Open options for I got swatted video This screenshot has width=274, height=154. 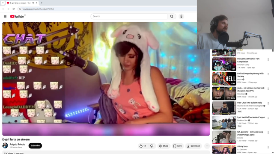[x=268, y=118]
